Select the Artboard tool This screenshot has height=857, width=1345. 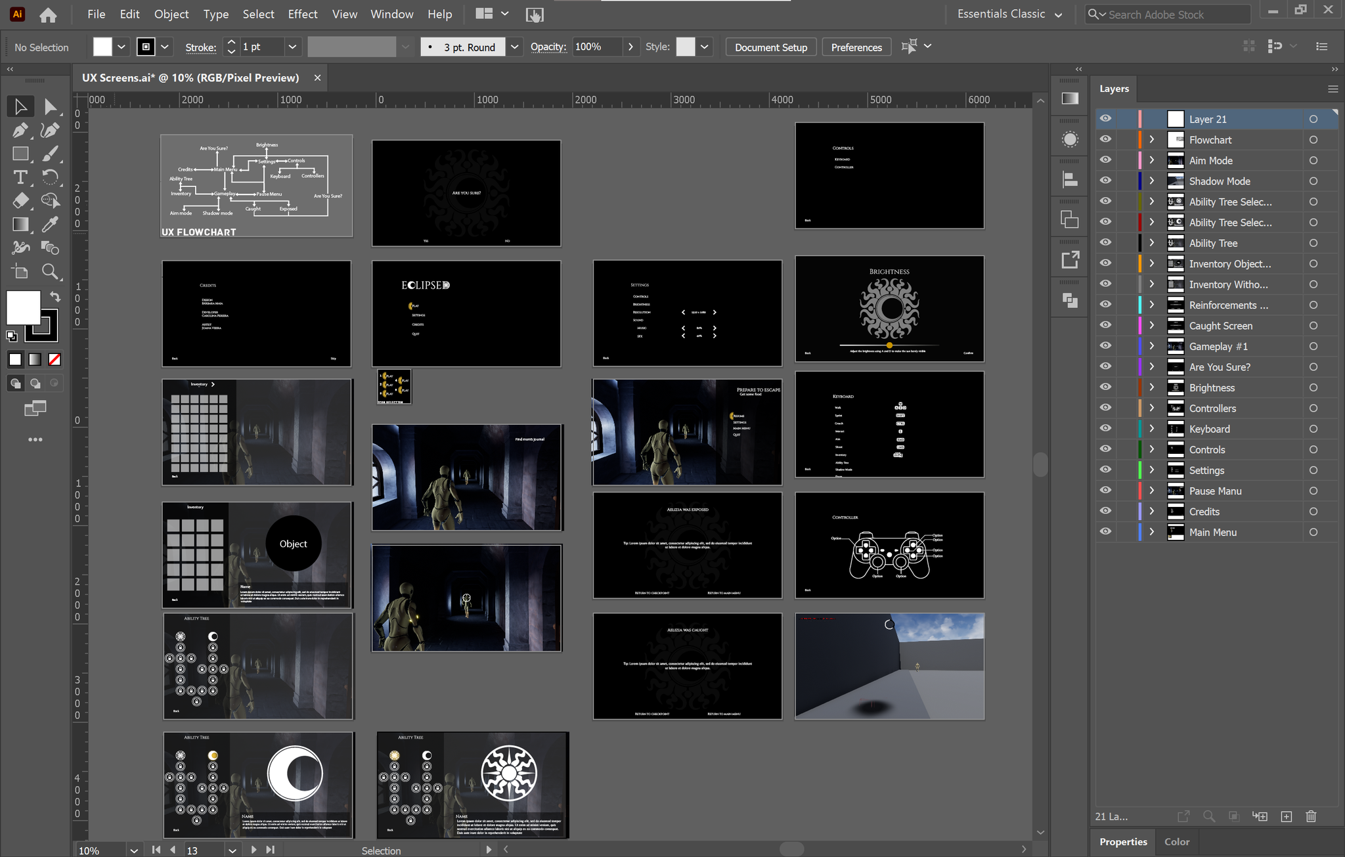(x=20, y=272)
